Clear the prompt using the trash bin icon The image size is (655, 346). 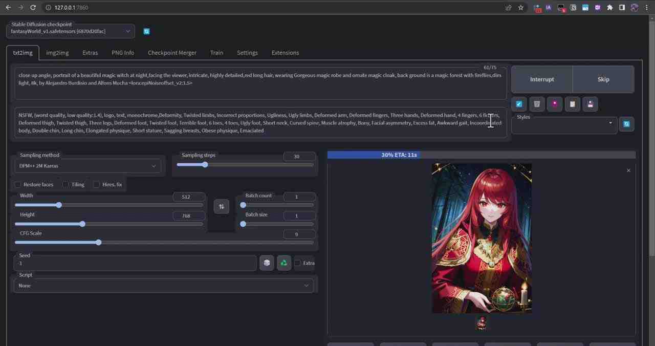537,104
